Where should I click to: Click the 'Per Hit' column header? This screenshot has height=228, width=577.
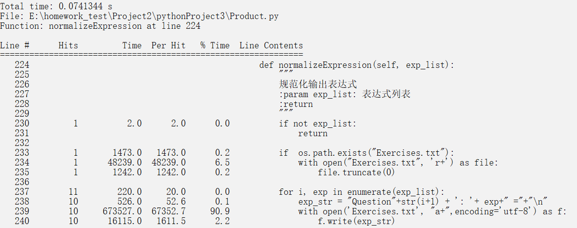[x=168, y=45]
